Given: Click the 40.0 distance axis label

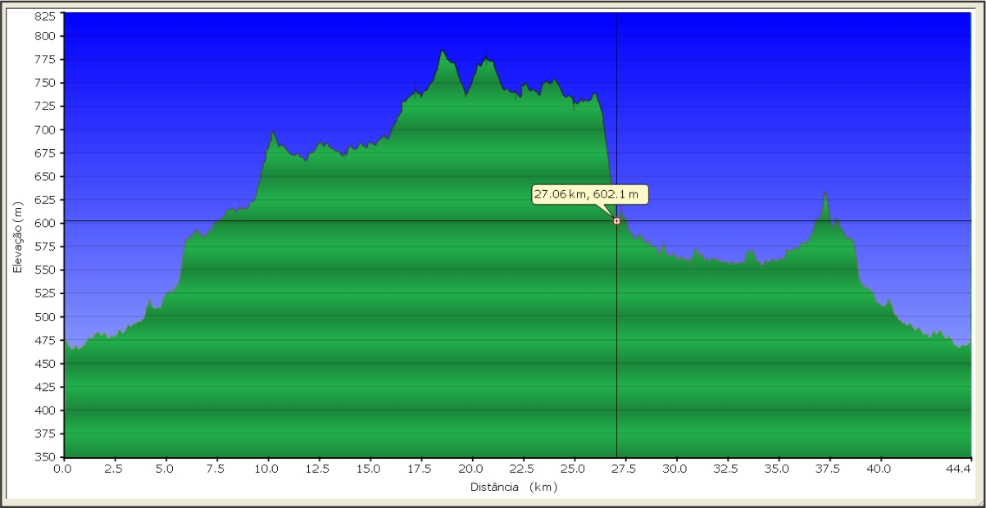Looking at the screenshot, I should pos(879,469).
